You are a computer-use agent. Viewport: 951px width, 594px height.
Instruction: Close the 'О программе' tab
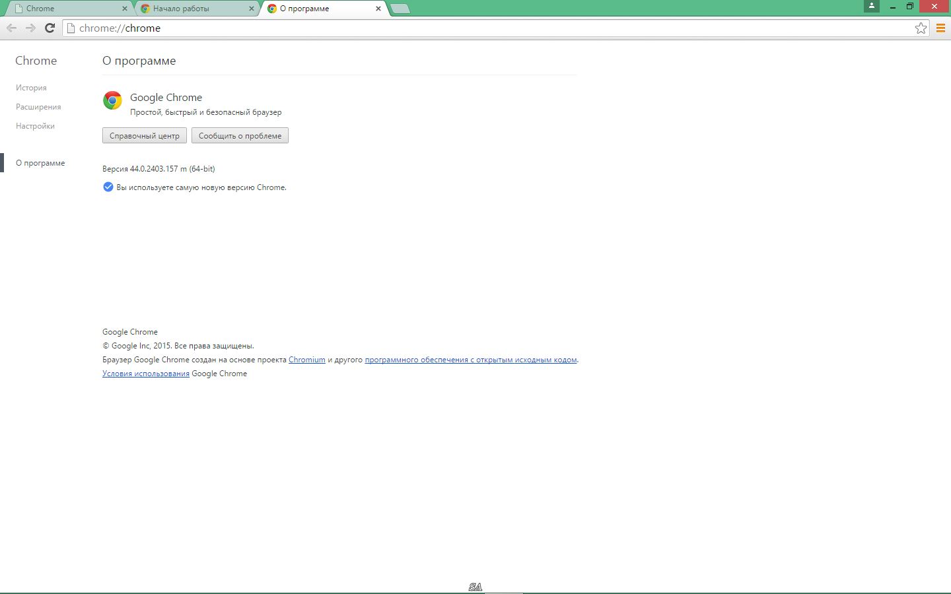click(378, 9)
